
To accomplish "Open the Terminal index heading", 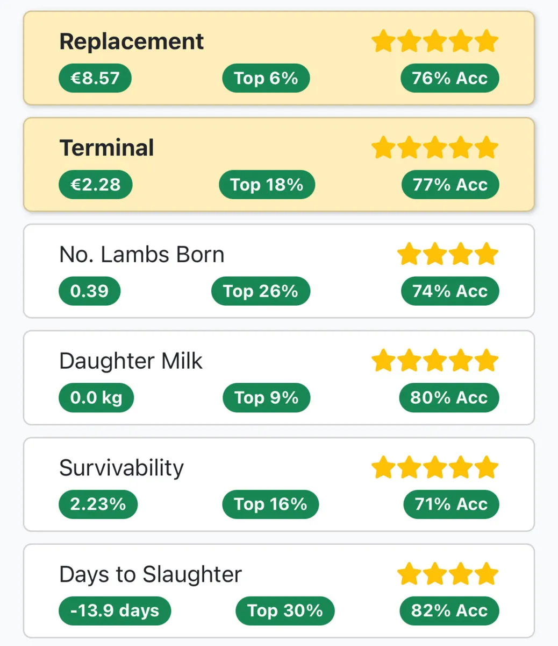I will click(x=106, y=148).
